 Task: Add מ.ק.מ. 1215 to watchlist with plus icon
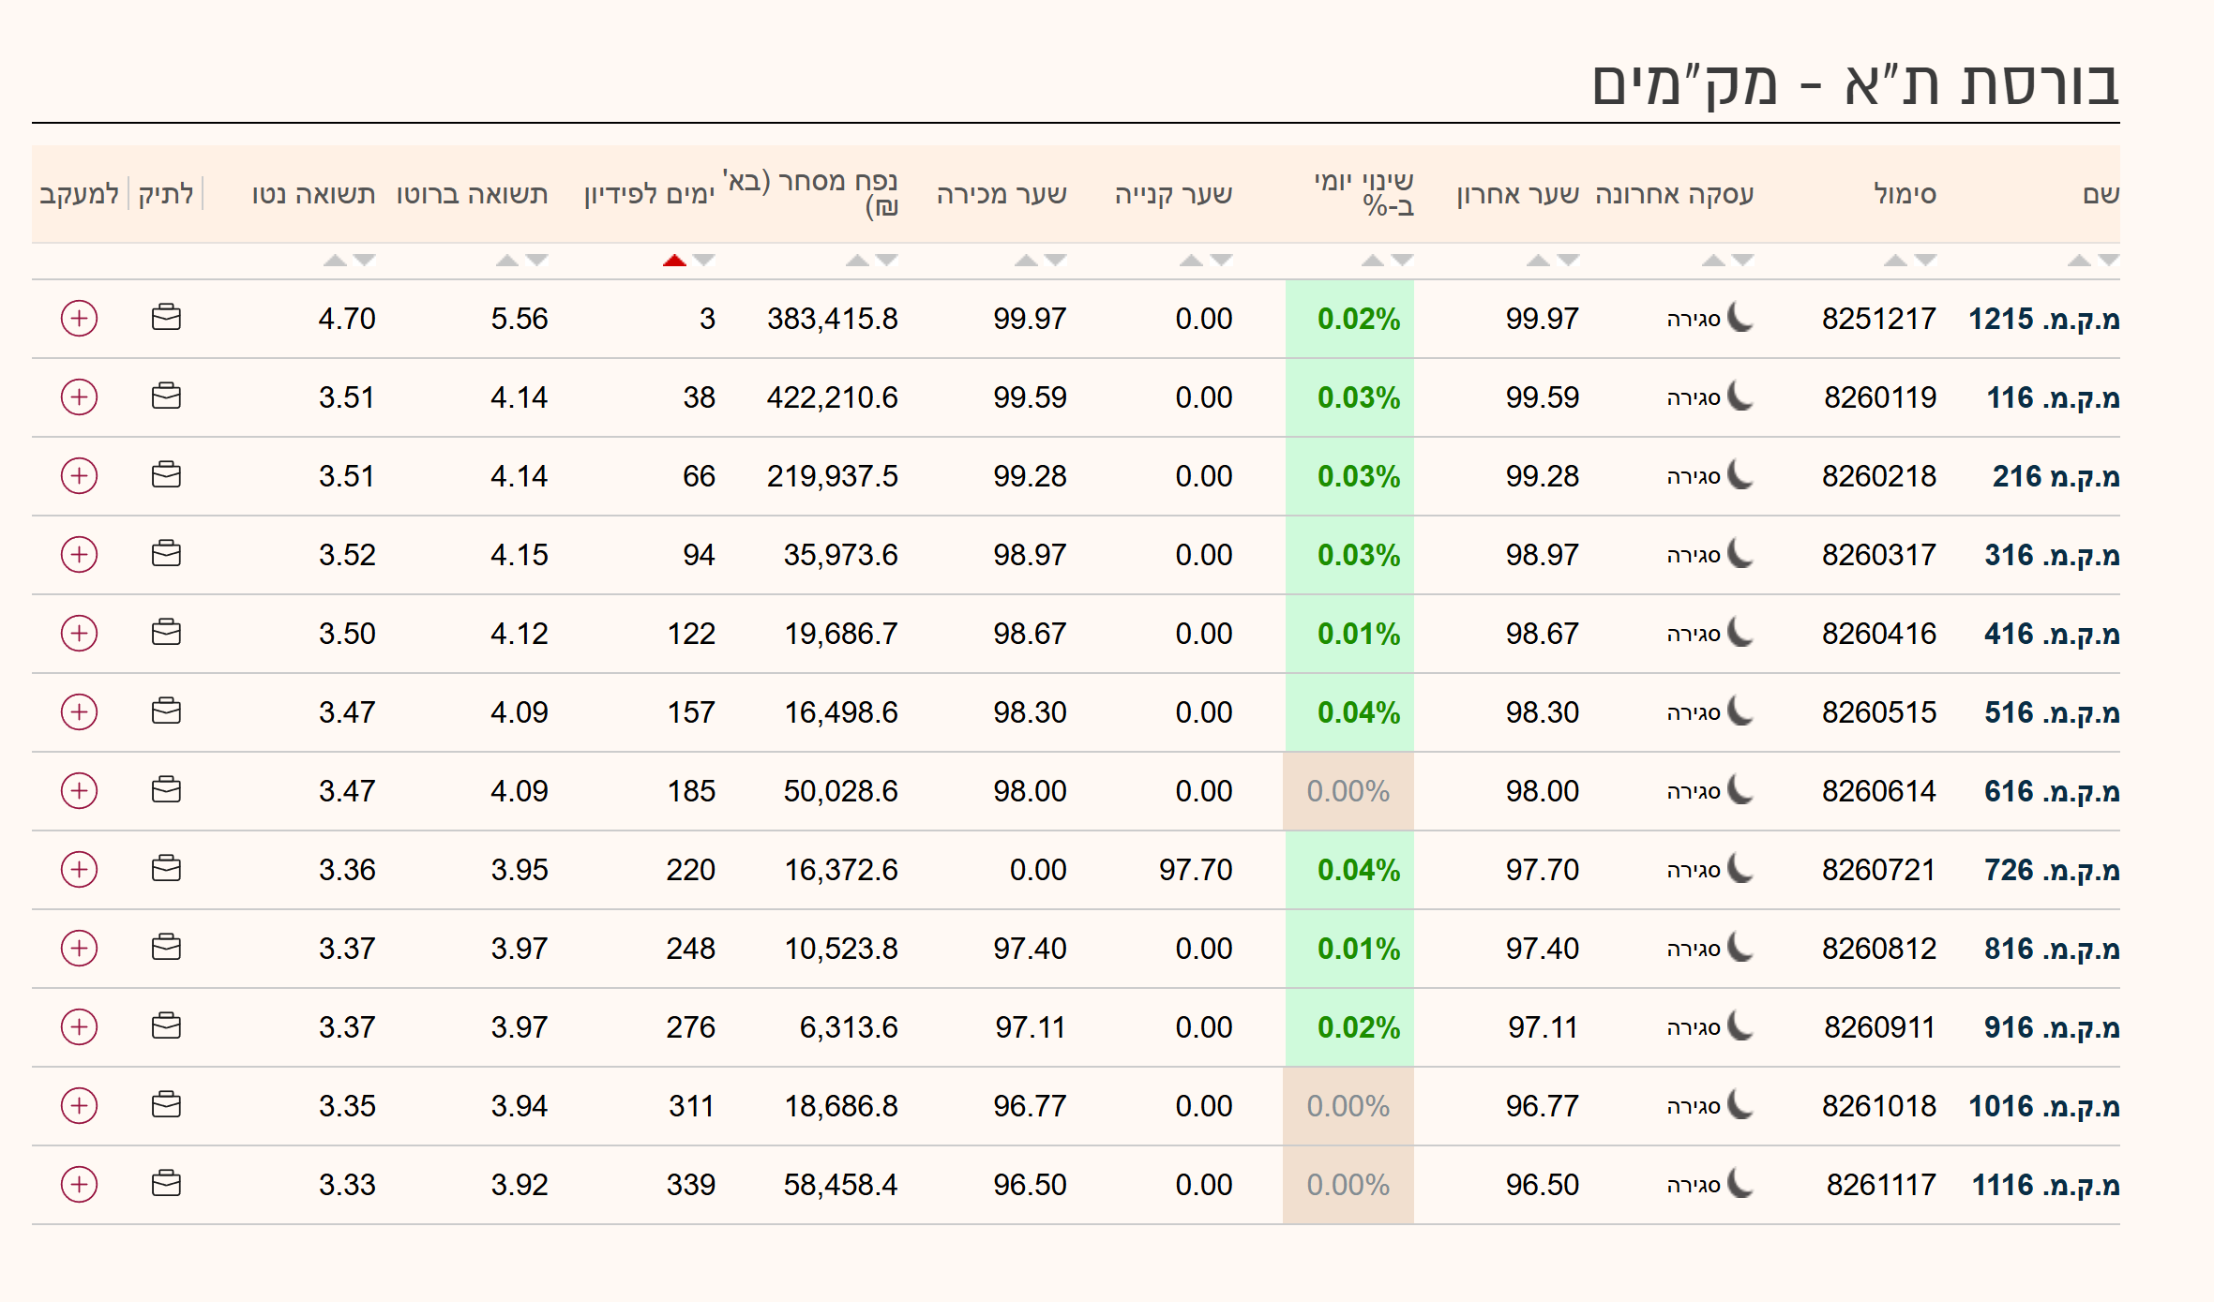[79, 319]
